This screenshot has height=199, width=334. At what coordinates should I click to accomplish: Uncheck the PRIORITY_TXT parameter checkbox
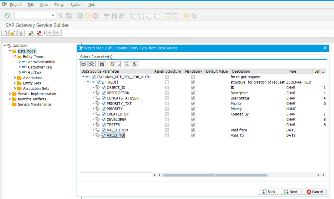click(104, 104)
